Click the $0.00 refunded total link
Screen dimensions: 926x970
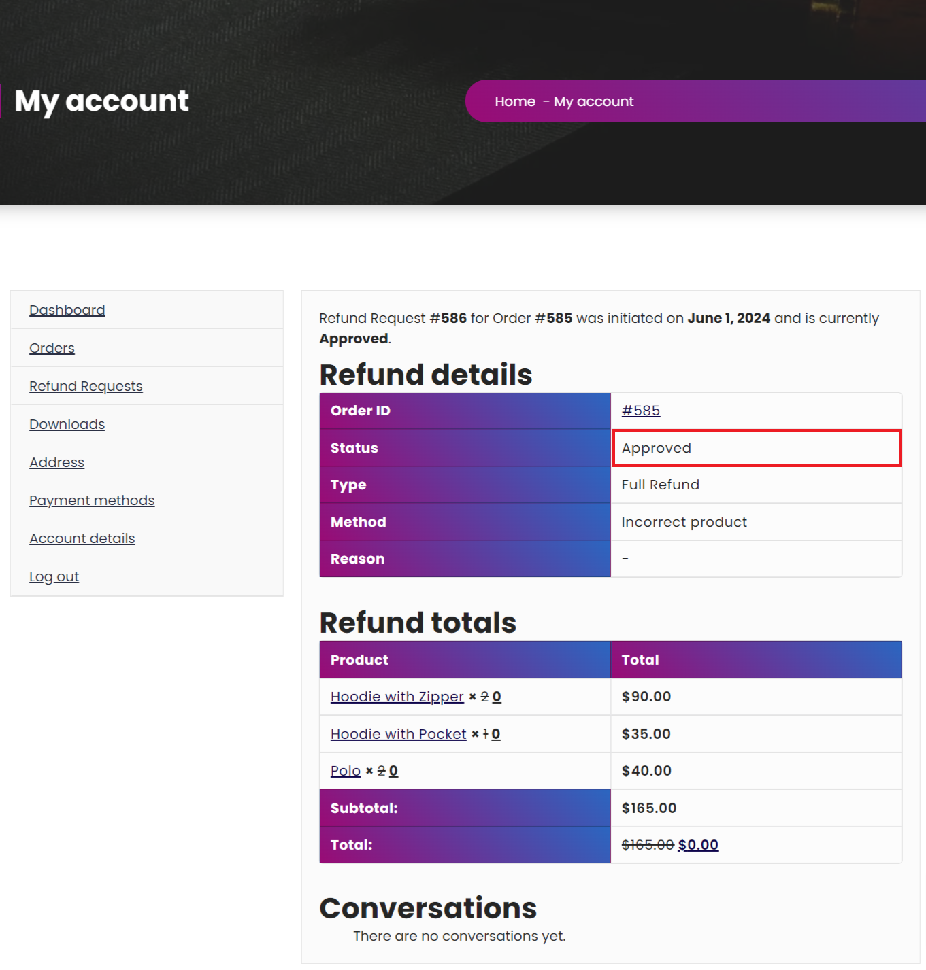pos(698,844)
